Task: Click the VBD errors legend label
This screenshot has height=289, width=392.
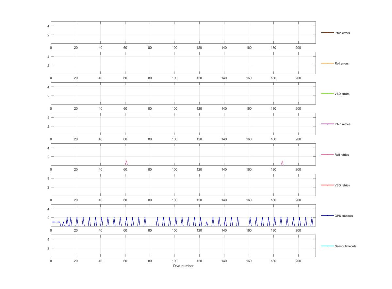Action: pos(342,94)
